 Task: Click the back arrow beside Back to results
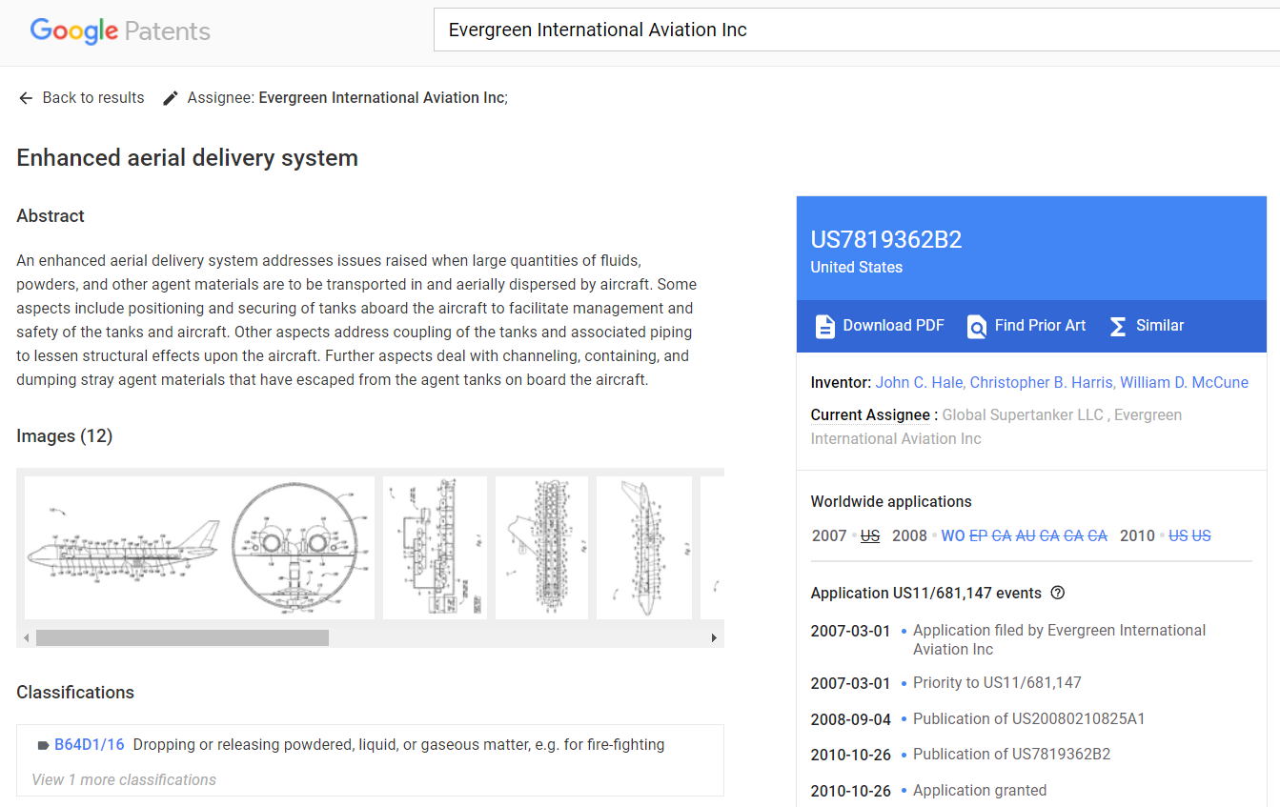click(26, 98)
